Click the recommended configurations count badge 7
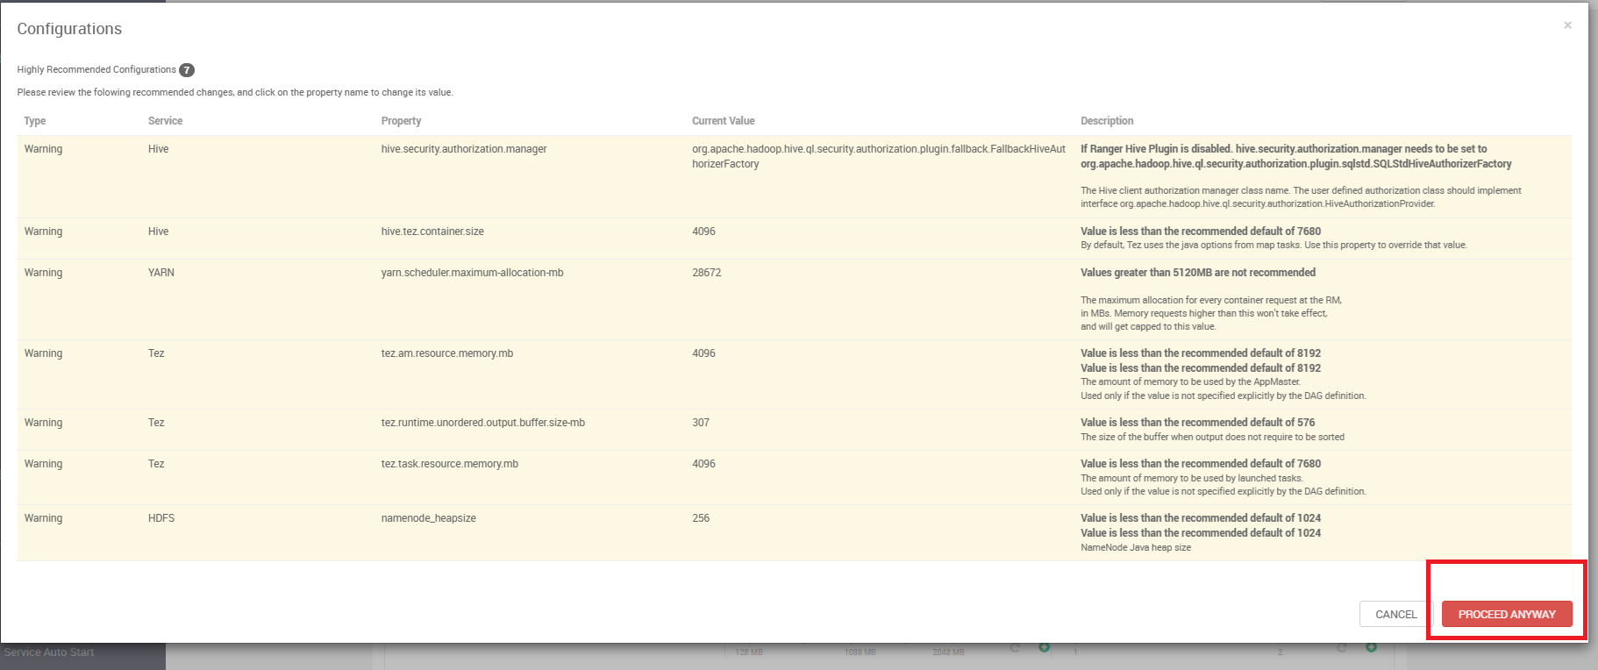The height and width of the screenshot is (670, 1598). 187,70
